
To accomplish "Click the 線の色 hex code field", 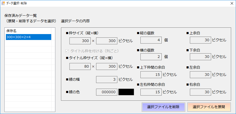I will coord(107,92).
